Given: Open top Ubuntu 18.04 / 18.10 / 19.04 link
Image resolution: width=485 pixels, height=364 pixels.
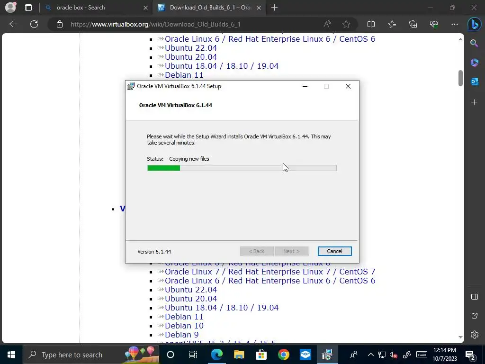Looking at the screenshot, I should point(222,66).
